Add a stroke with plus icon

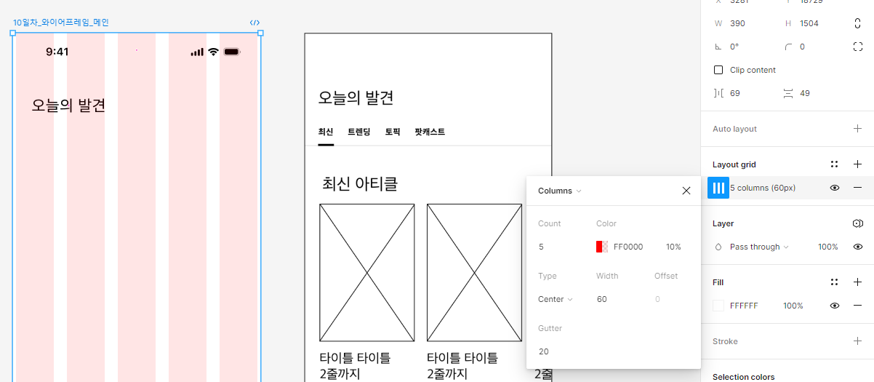(857, 341)
